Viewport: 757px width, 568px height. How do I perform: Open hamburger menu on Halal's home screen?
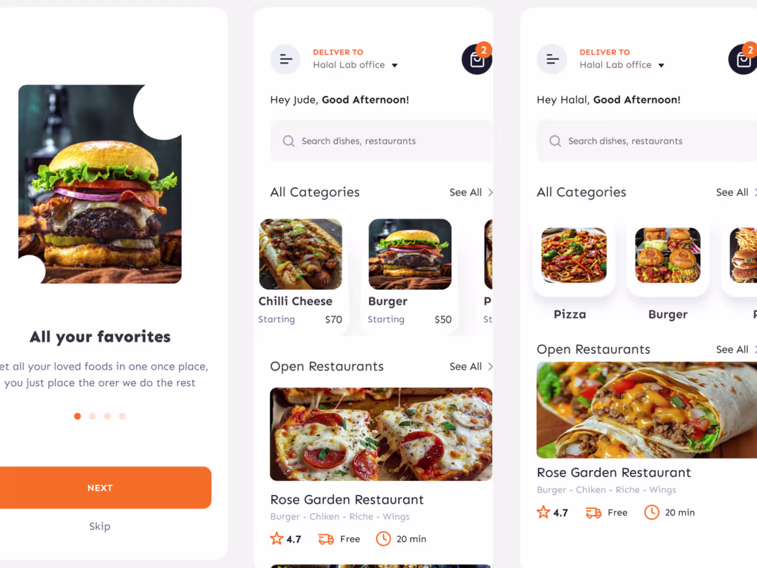(x=552, y=60)
